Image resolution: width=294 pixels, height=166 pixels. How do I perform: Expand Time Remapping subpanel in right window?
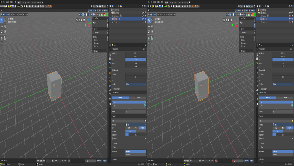pyautogui.click(x=263, y=89)
